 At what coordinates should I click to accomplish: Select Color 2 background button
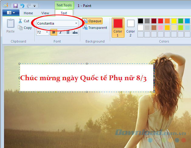point(130,28)
